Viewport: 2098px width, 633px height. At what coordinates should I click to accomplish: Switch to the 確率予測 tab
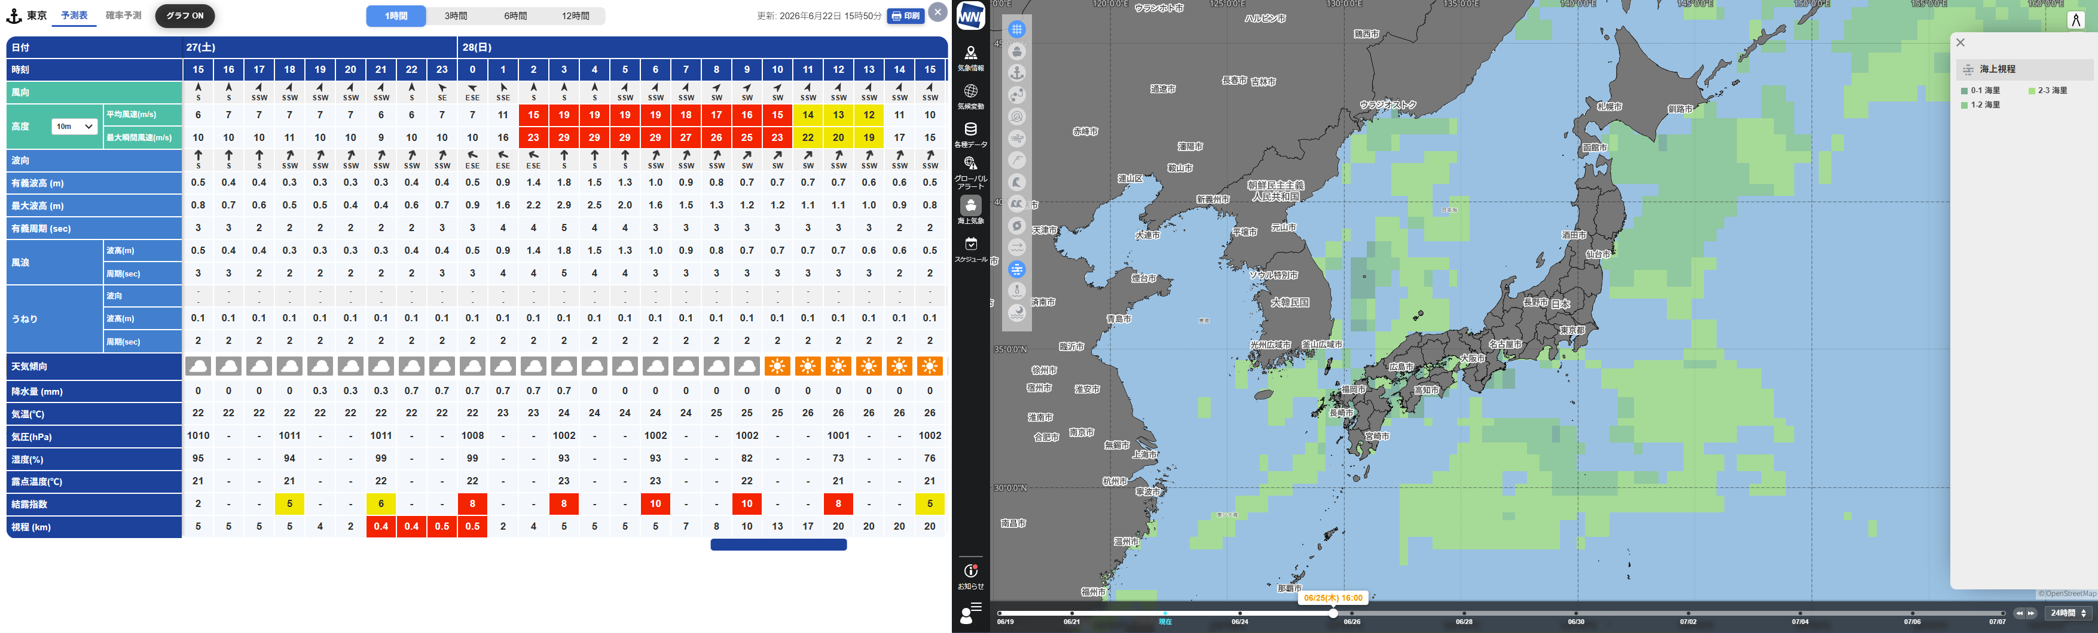click(124, 16)
